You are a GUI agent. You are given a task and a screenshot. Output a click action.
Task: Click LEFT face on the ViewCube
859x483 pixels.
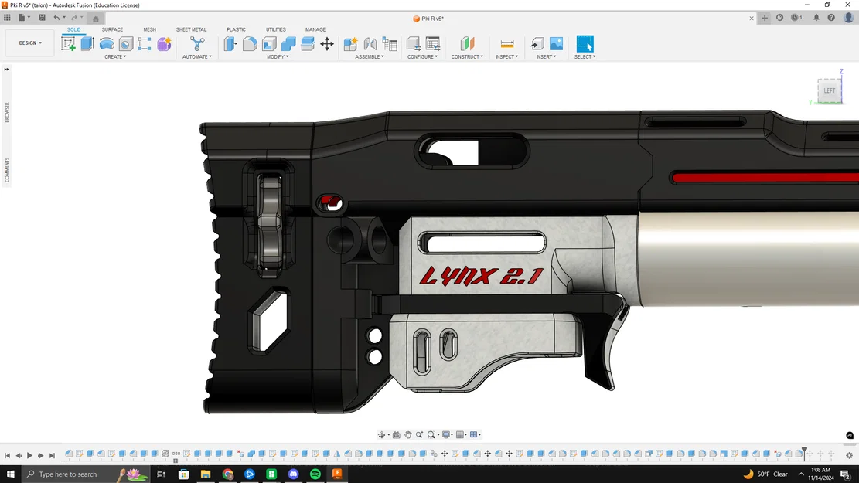[829, 90]
